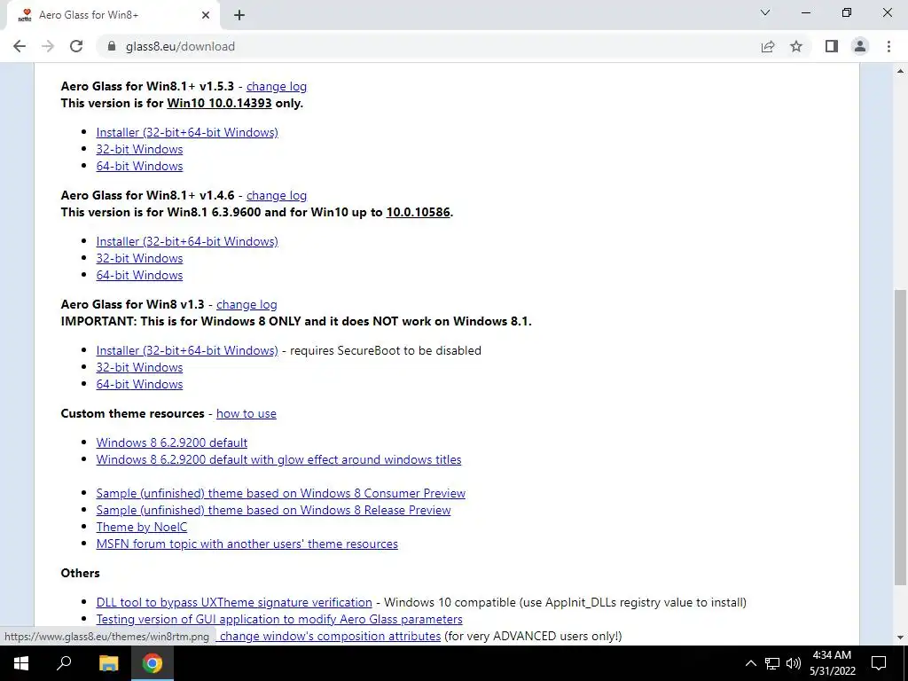The image size is (908, 681).
Task: Open Release Preview sample theme link
Action: coord(273,510)
